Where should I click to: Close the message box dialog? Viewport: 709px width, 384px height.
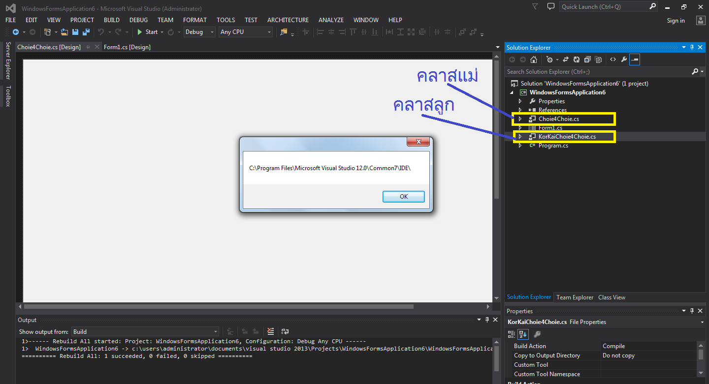(419, 142)
